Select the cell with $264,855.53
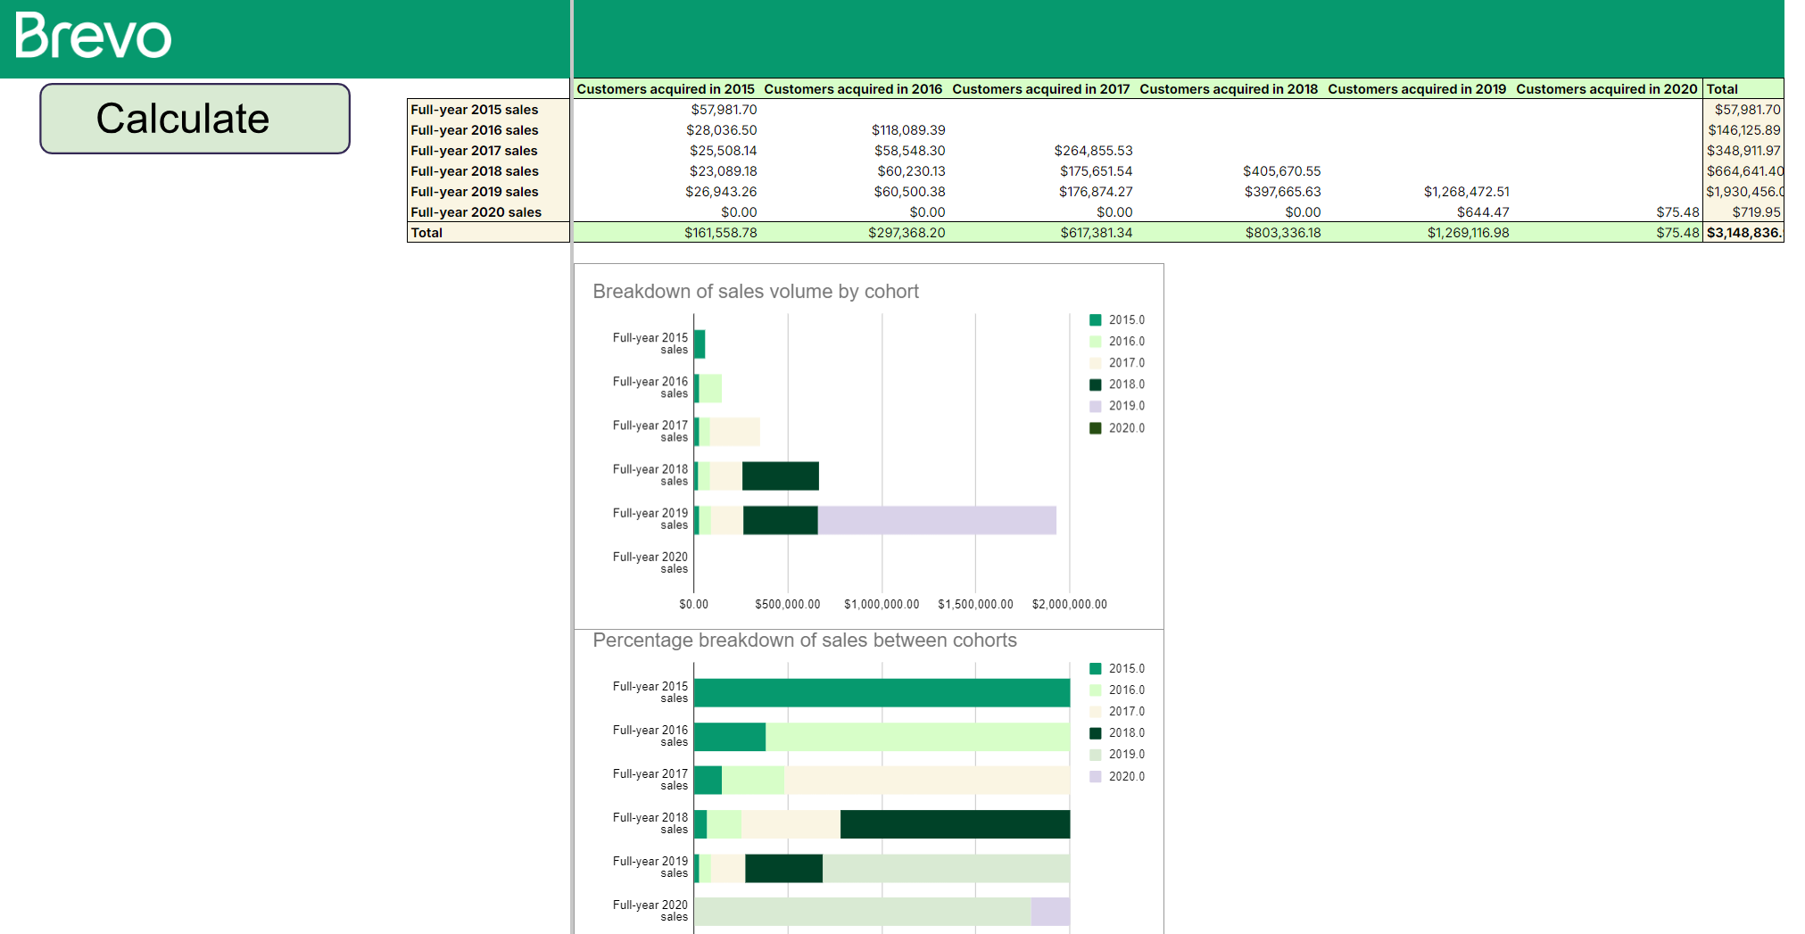The width and height of the screenshot is (1805, 934). click(1042, 151)
